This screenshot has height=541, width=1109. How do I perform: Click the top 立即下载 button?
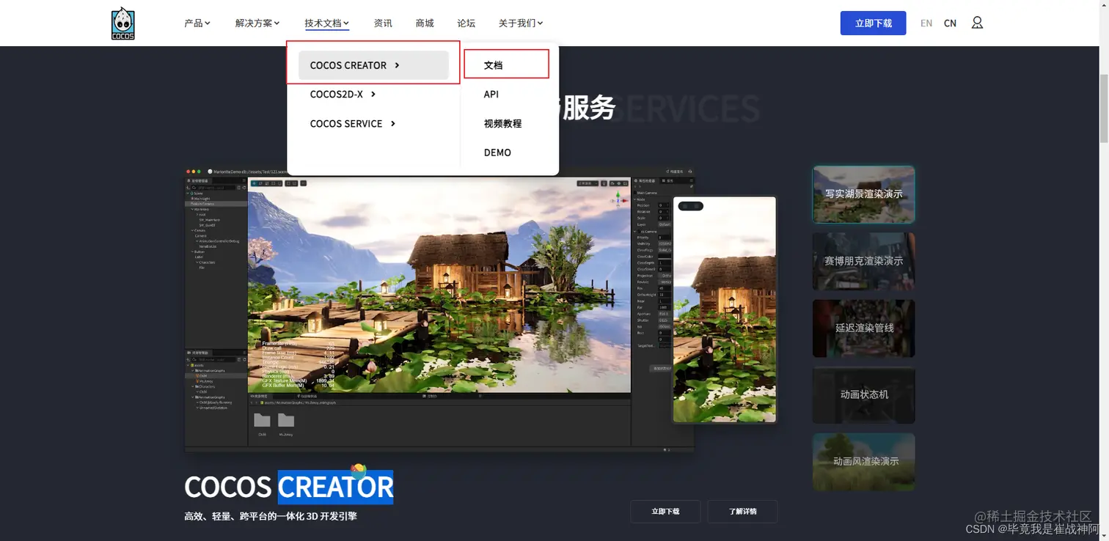(873, 23)
